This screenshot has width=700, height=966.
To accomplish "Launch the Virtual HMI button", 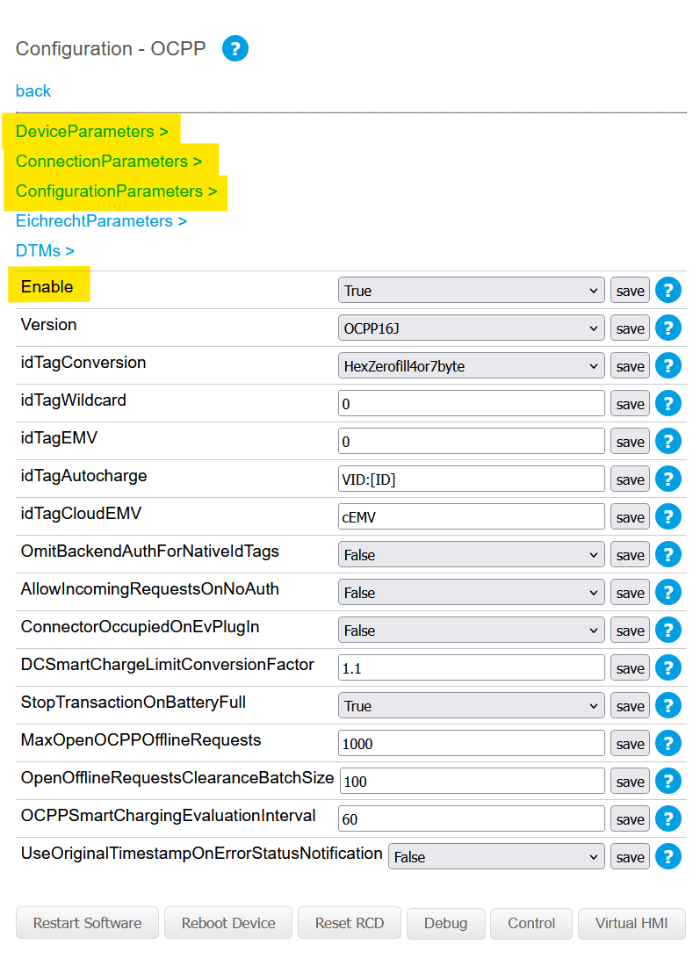I will [631, 923].
